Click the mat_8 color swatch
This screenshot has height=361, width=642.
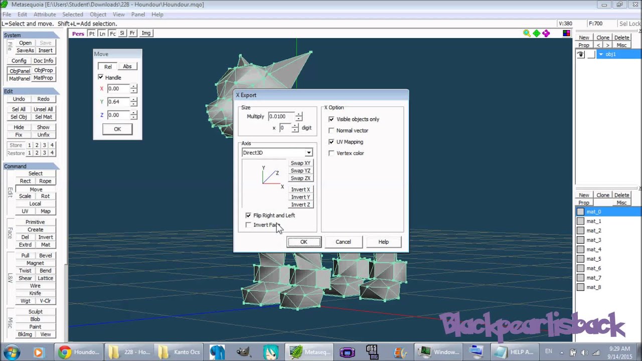[580, 287]
